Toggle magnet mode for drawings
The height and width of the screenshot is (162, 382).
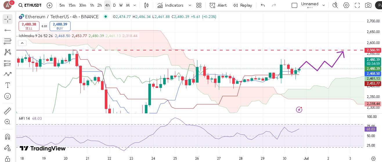tap(8, 136)
